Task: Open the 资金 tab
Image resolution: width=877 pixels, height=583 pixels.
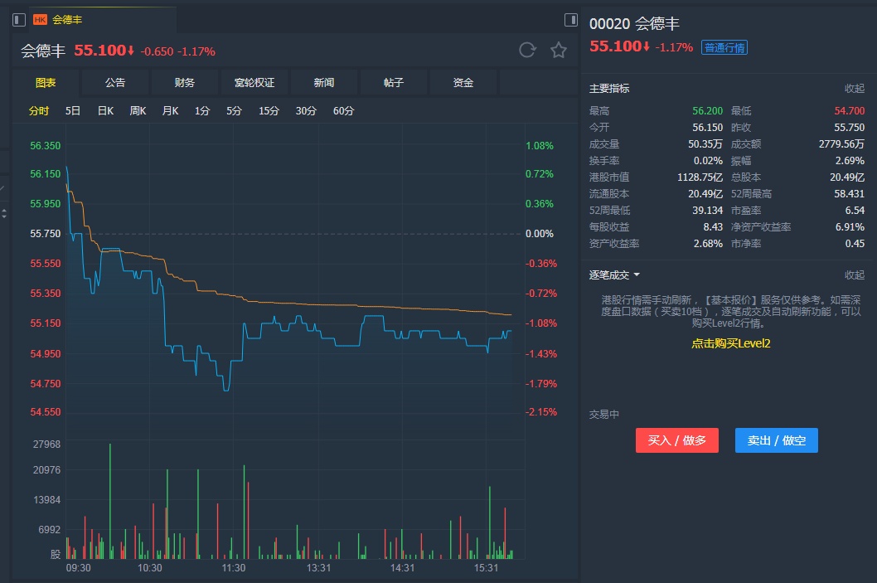Action: [x=463, y=83]
